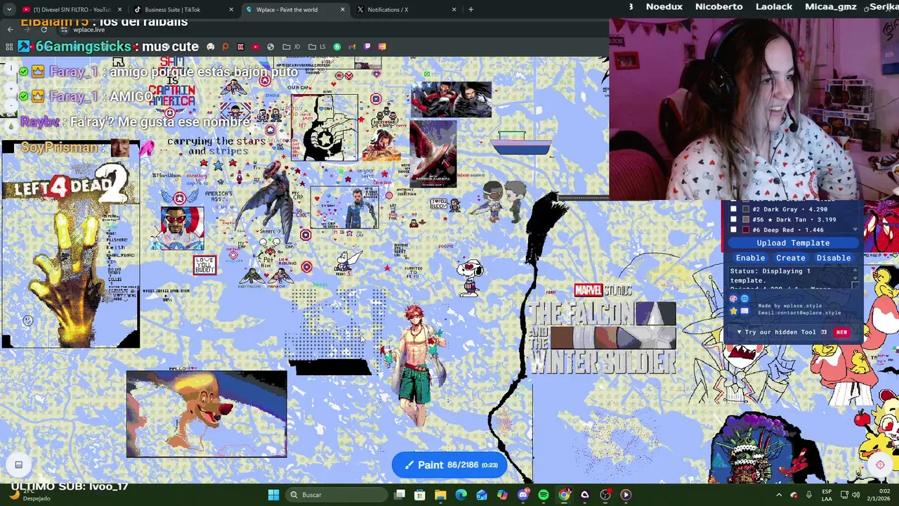Pick the Dark Gray color swatch
The image size is (899, 506).
pos(746,209)
